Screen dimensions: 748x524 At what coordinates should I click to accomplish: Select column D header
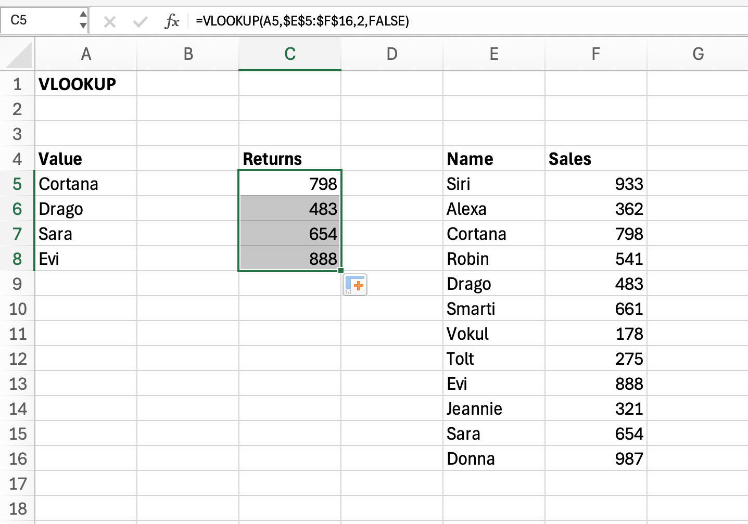pos(392,54)
